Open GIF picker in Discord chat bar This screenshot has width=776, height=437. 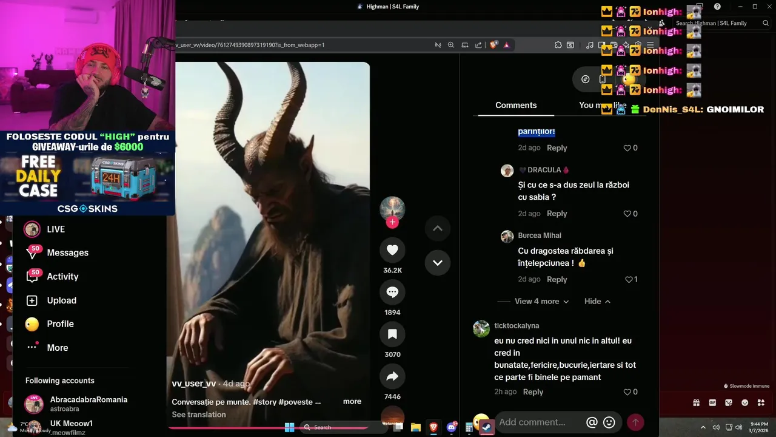click(712, 402)
